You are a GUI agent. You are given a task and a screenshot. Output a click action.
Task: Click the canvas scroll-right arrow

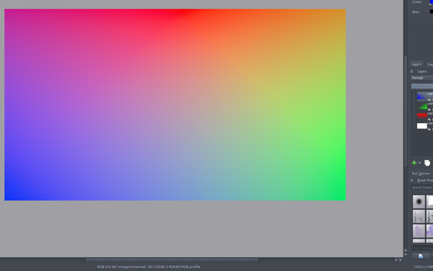coord(400,259)
